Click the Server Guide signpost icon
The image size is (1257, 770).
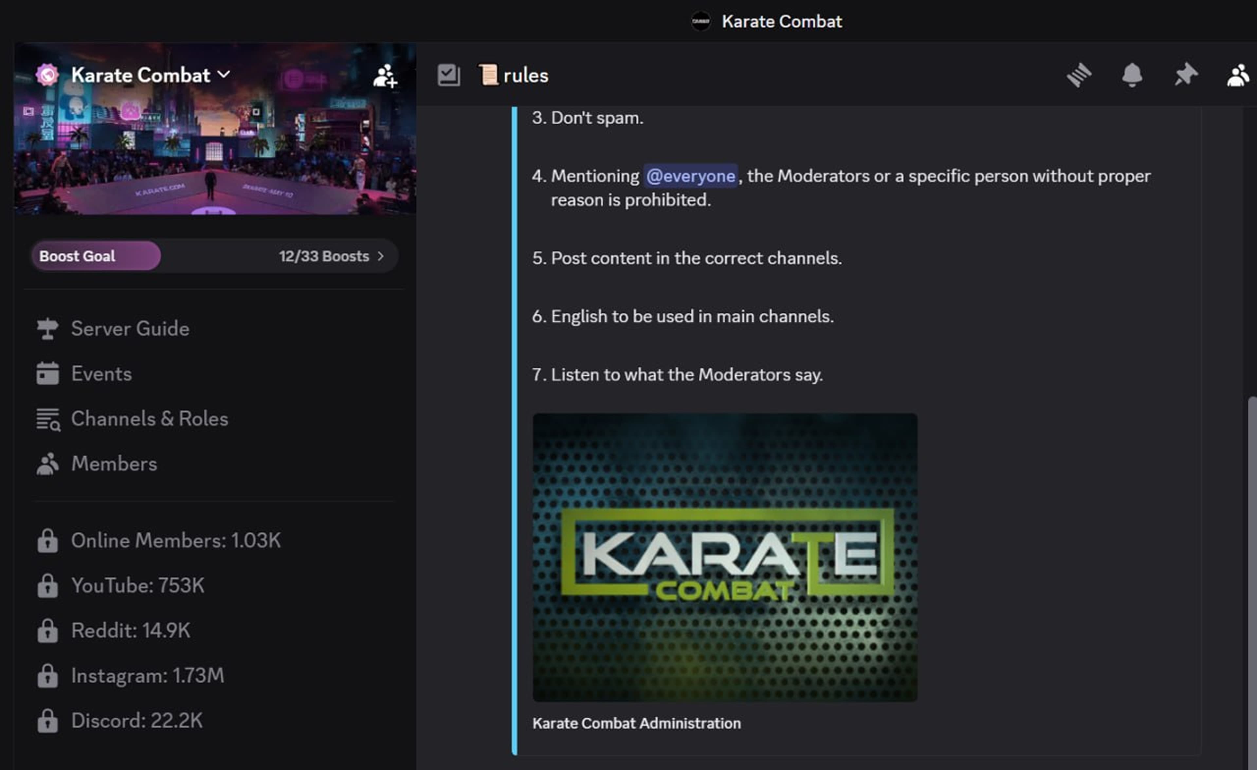coord(47,329)
